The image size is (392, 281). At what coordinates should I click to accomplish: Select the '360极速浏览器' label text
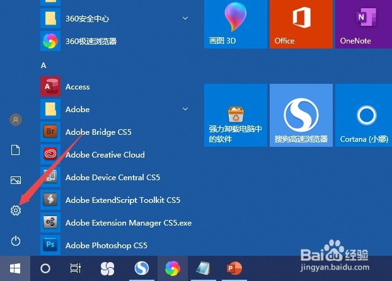click(91, 41)
